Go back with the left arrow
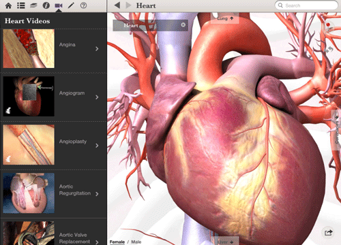The width and height of the screenshot is (341, 245). (117, 5)
